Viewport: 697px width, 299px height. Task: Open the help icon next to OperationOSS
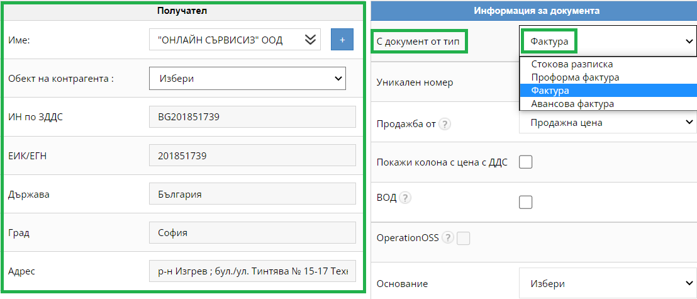click(x=448, y=238)
